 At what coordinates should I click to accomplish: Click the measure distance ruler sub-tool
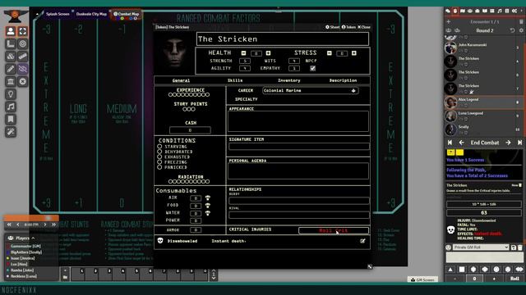pos(22,57)
